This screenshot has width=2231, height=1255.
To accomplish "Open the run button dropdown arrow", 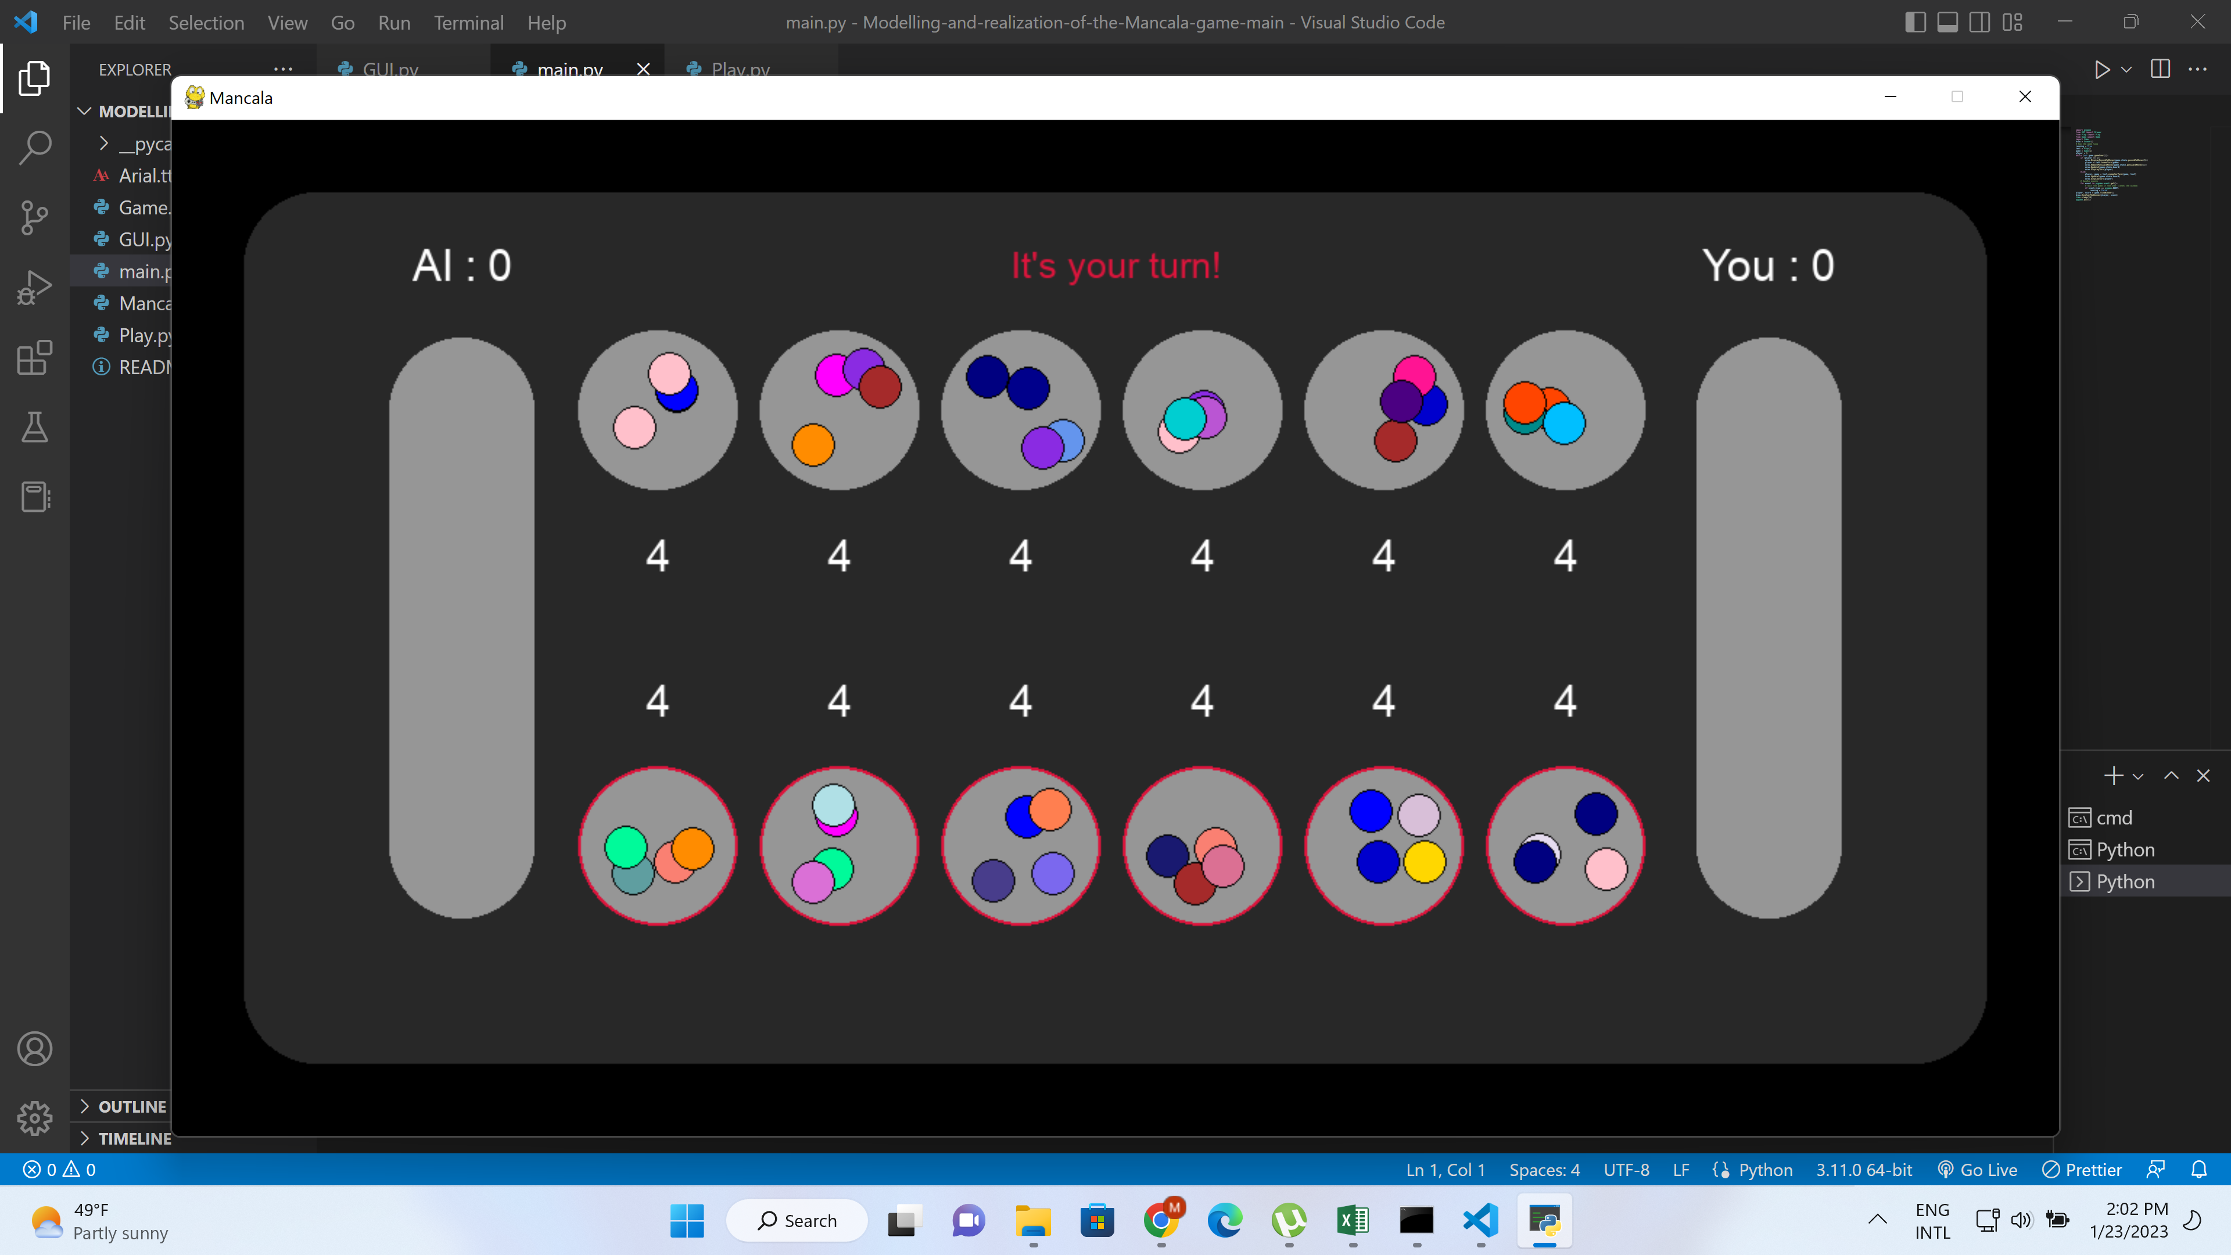I will pos(2127,69).
